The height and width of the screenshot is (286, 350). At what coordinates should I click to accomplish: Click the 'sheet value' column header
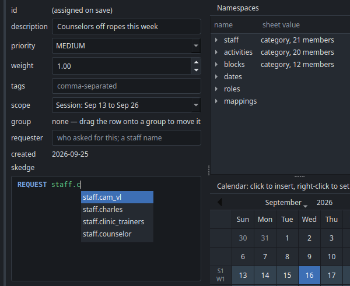click(x=281, y=25)
